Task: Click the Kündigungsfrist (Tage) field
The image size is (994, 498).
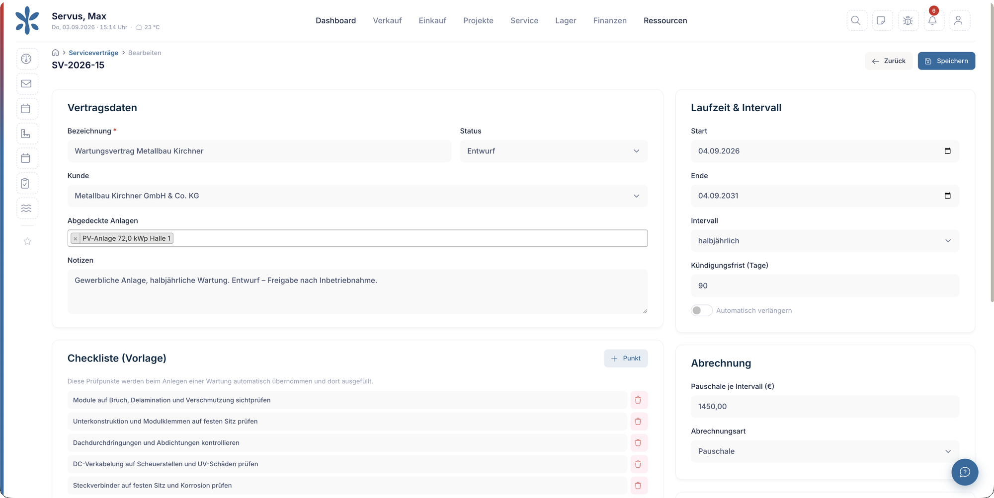Action: pos(825,285)
